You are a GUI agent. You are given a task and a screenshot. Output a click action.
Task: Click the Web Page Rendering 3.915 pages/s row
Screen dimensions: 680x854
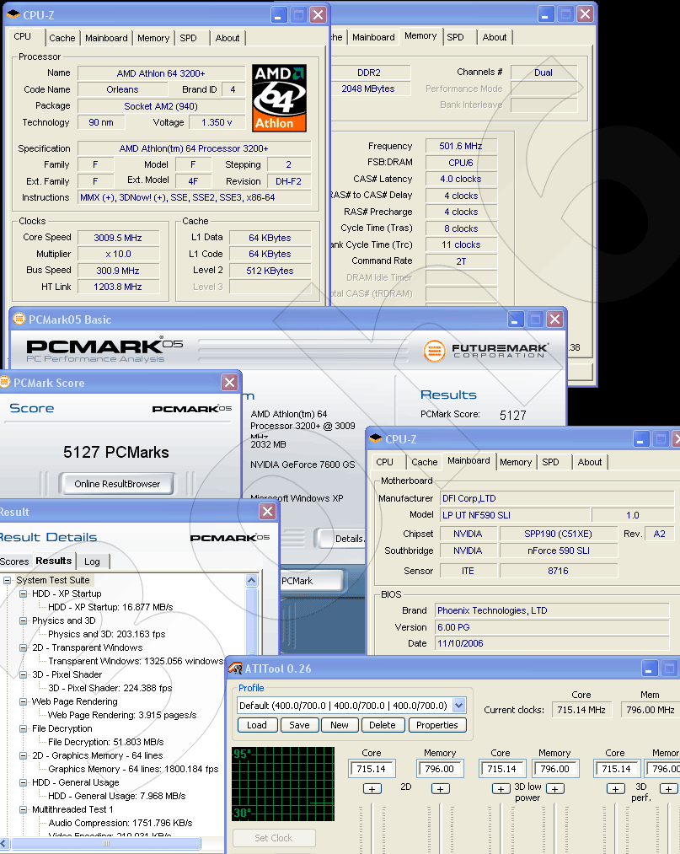tap(122, 715)
